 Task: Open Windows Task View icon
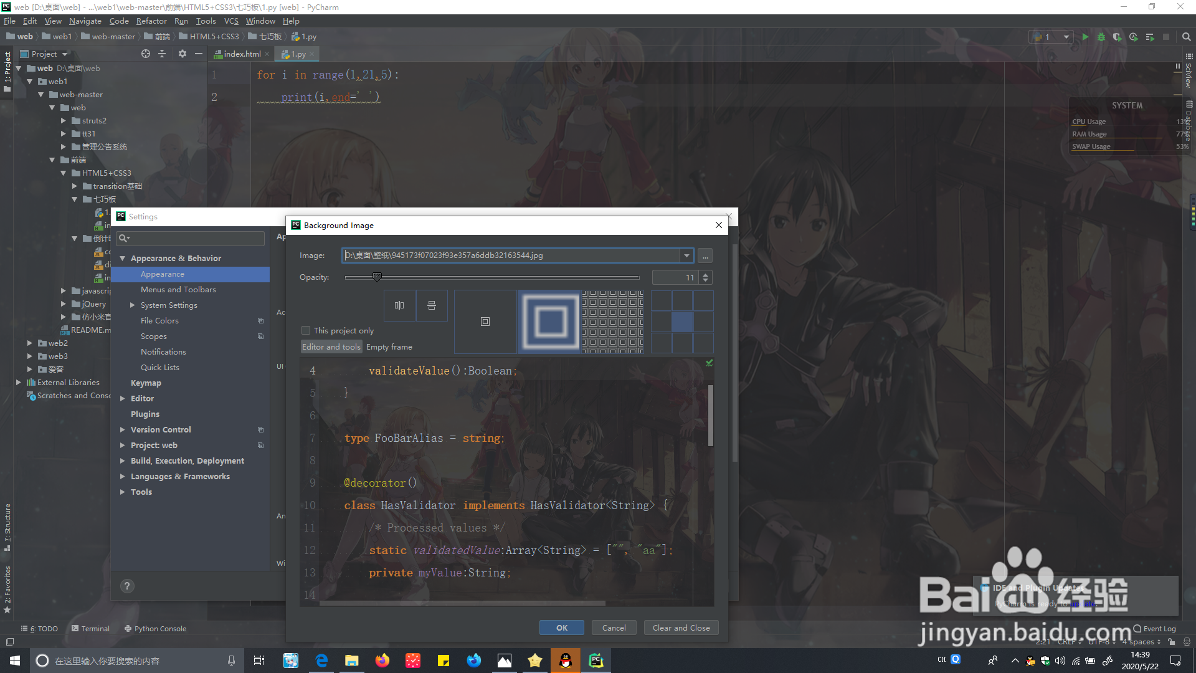(x=259, y=661)
